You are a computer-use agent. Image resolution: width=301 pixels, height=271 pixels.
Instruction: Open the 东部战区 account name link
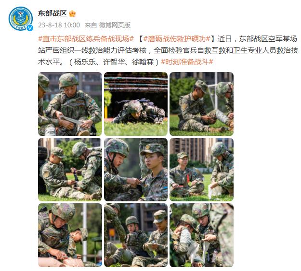pos(52,13)
